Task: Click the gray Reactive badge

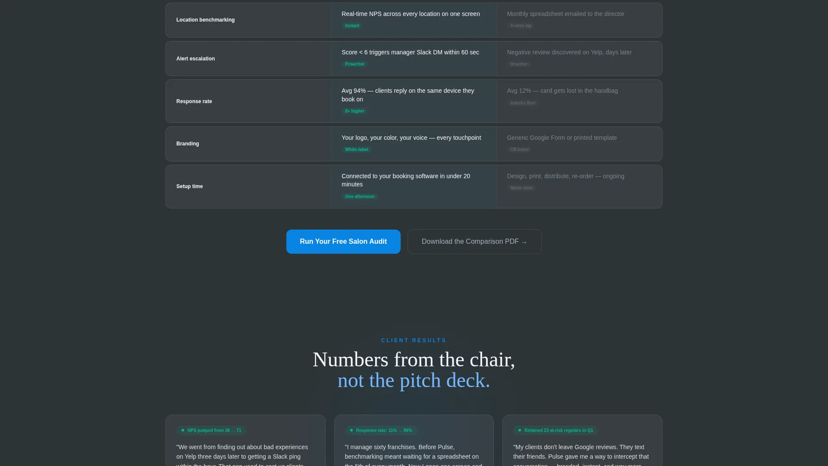Action: click(518, 64)
